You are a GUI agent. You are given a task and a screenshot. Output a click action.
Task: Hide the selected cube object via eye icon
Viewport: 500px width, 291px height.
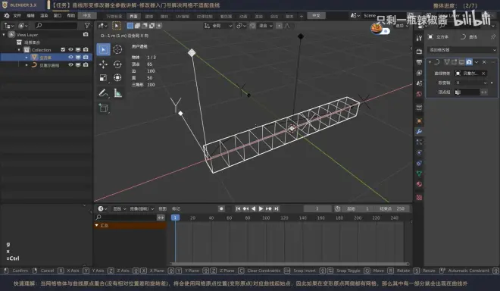tap(70, 58)
